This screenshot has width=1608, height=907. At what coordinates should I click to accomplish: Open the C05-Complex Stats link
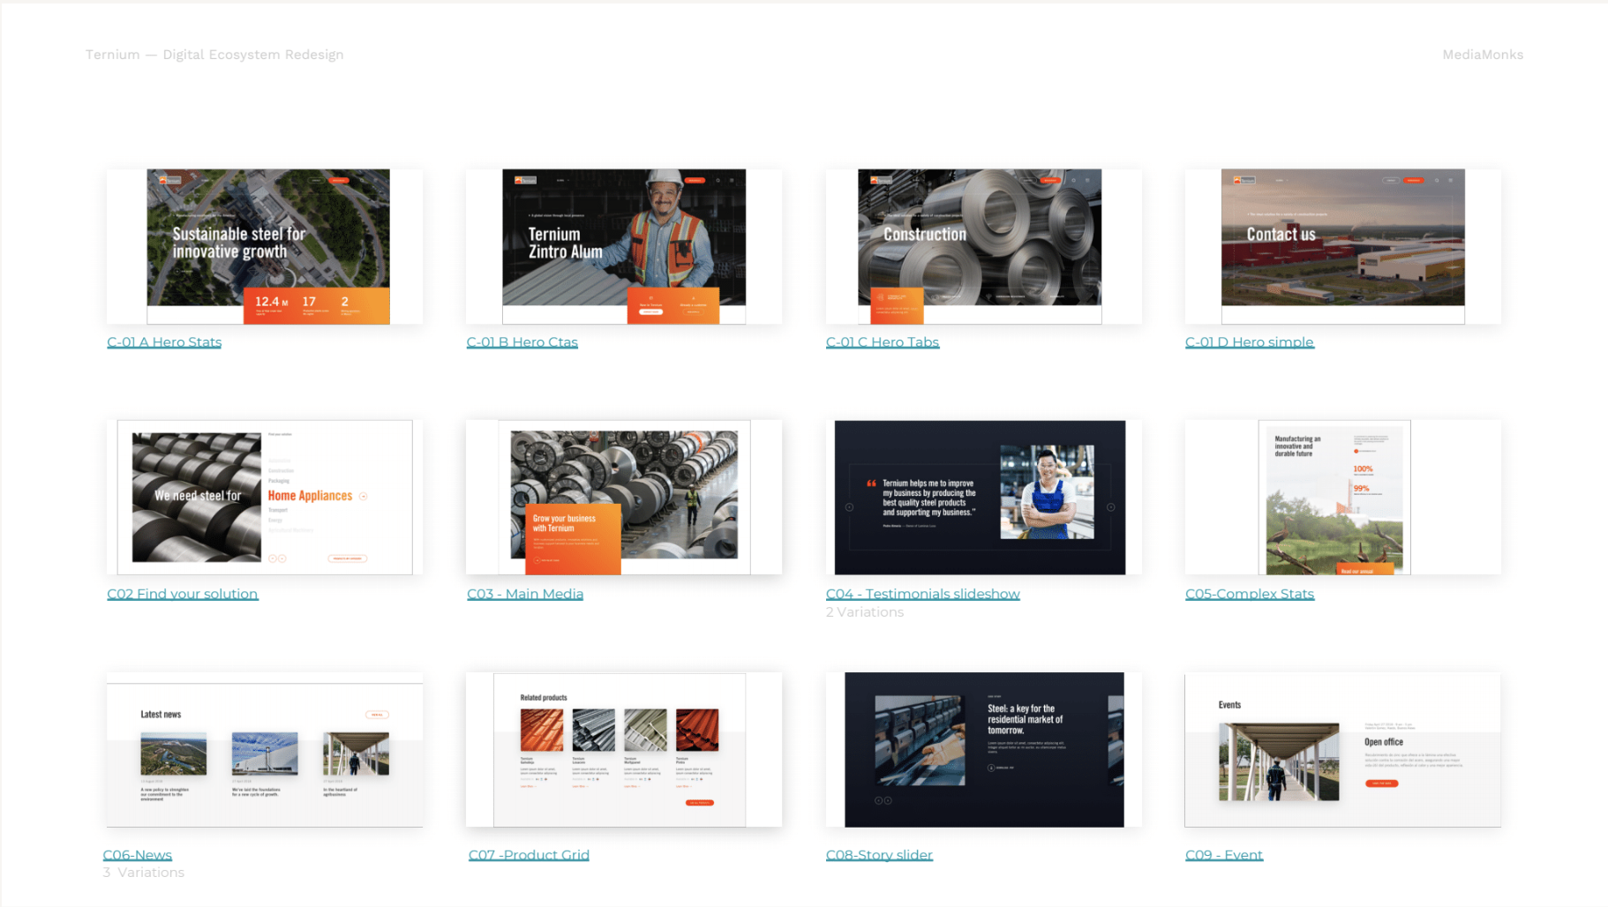pyautogui.click(x=1250, y=594)
